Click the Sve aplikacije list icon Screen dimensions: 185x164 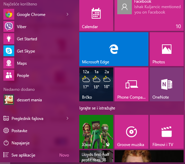click(x=6, y=155)
